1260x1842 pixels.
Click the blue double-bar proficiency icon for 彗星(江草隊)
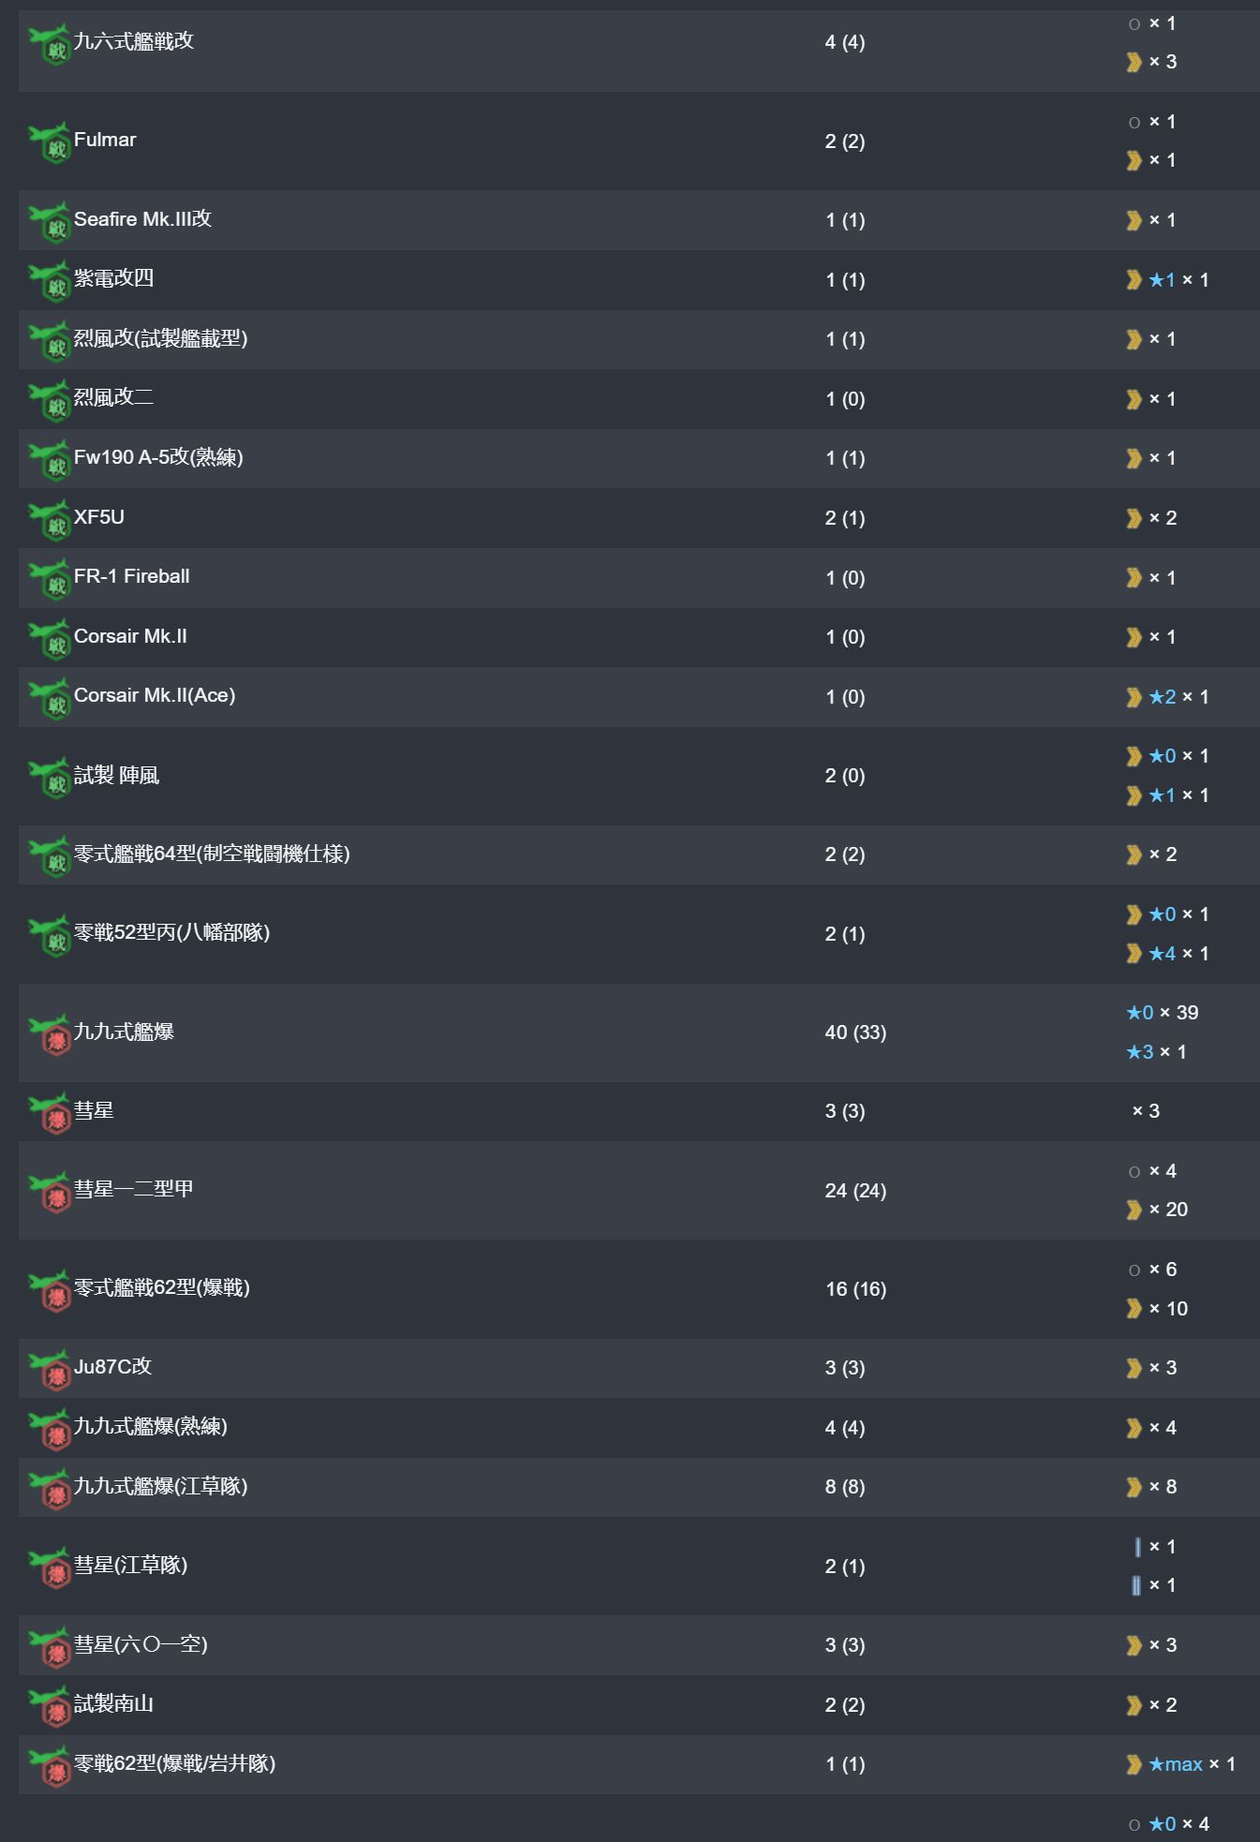tap(1135, 1585)
